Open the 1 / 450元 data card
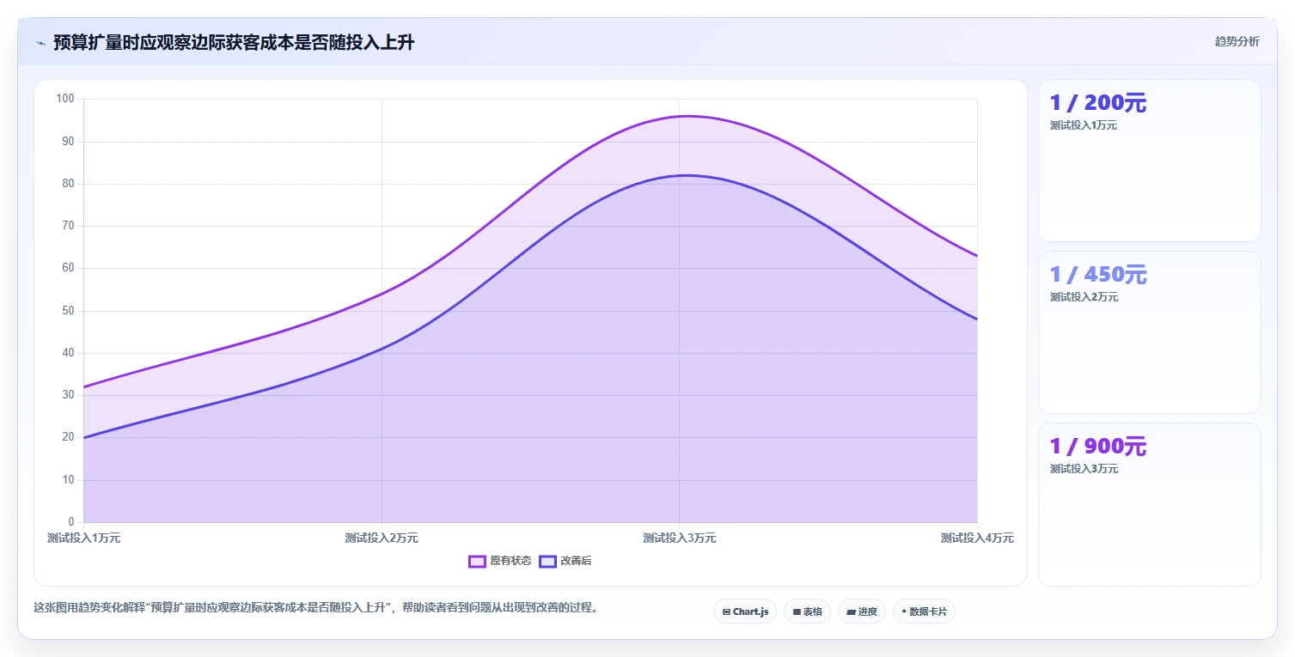This screenshot has width=1295, height=657. pos(1149,332)
